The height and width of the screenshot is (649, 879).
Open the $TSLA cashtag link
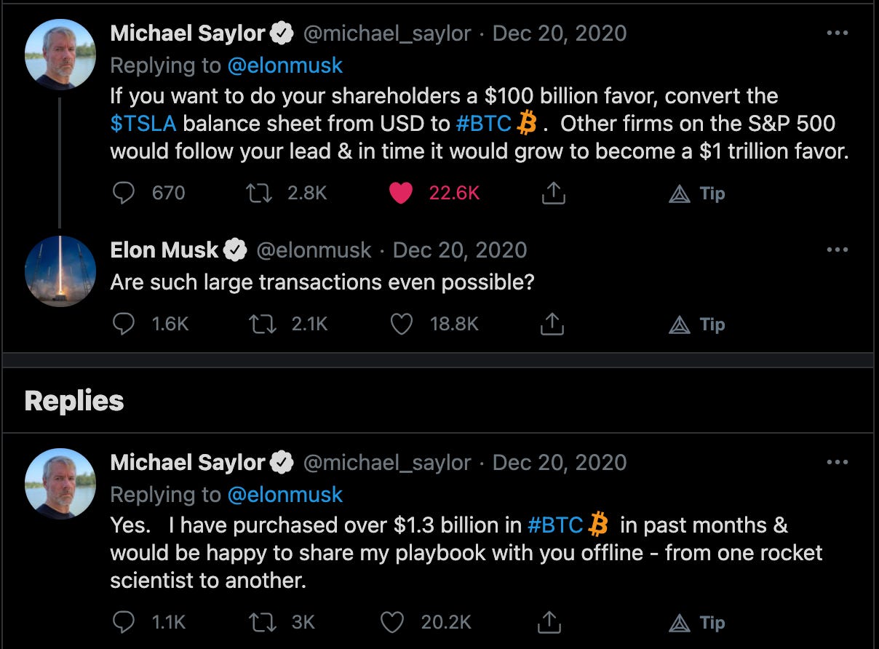coord(143,124)
